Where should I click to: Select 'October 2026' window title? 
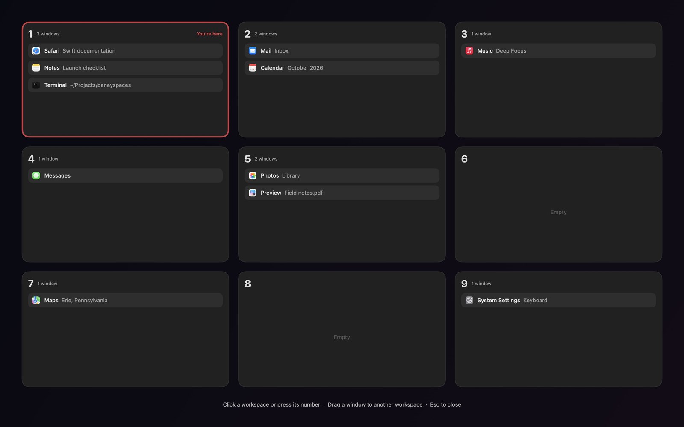click(x=305, y=68)
